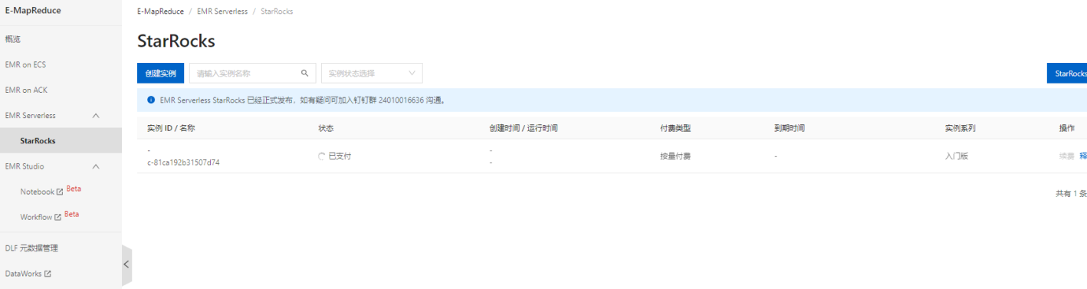The height and width of the screenshot is (289, 1087).
Task: Click the blue StarRocks button at right
Action: 1067,74
